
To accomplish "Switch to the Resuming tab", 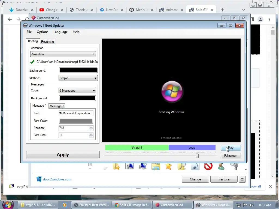I will [47, 42].
